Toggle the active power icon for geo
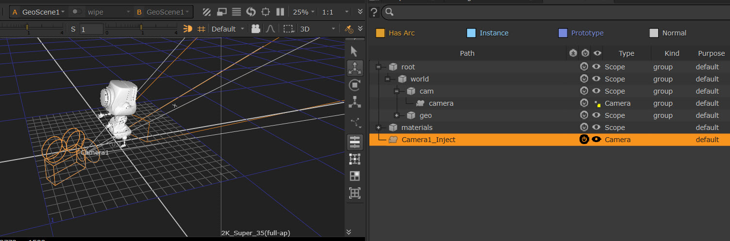The height and width of the screenshot is (241, 730). pos(584,115)
